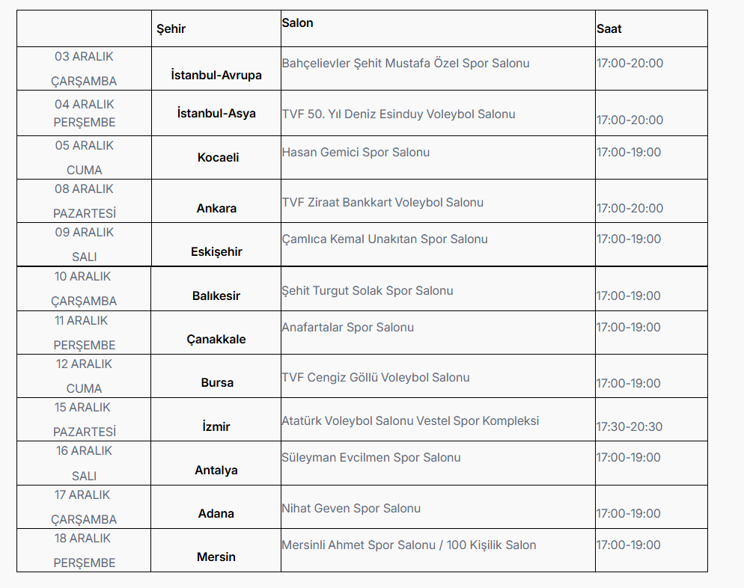Select the 15 ARALIK PAZARTESİ date cell
The width and height of the screenshot is (744, 588).
tap(85, 420)
